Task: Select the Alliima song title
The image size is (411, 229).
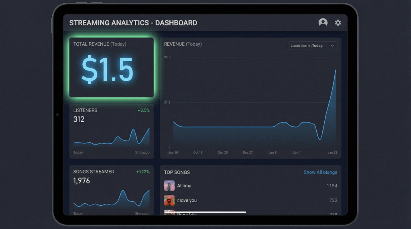Action: pos(184,186)
